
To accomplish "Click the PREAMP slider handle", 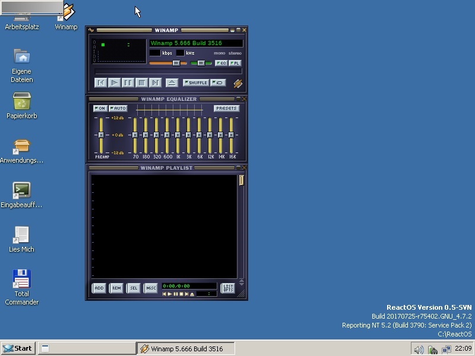I will [x=101, y=135].
